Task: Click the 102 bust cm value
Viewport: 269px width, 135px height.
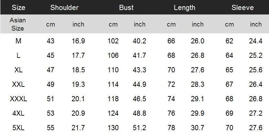Action: click(x=113, y=41)
